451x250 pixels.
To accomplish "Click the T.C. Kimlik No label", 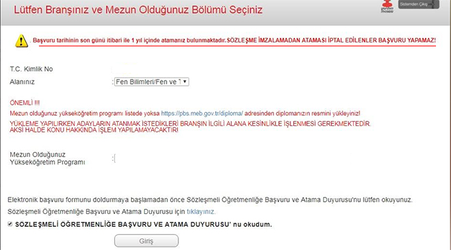I will 31,69.
